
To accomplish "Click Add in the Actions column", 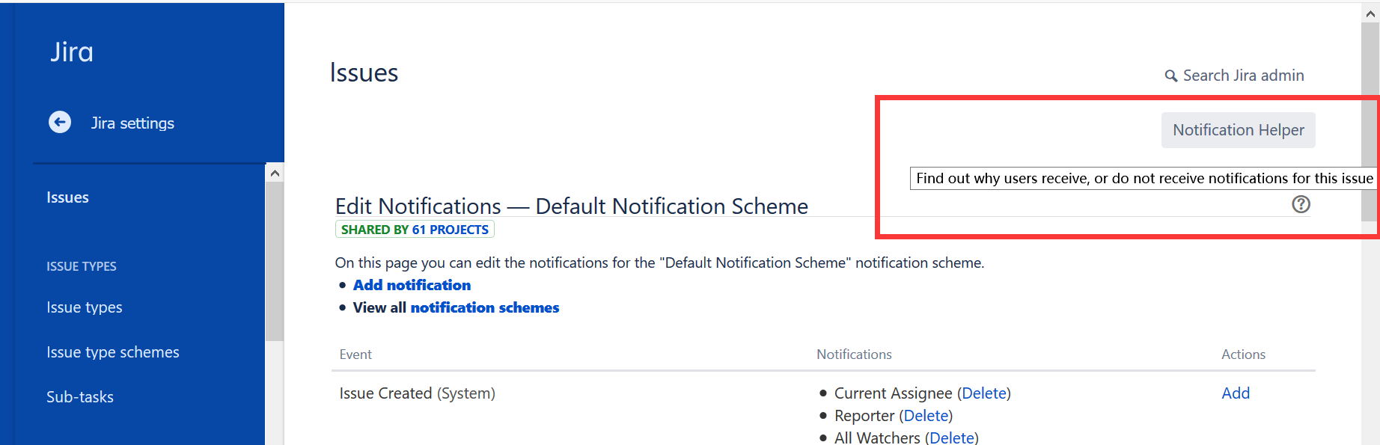I will pyautogui.click(x=1235, y=393).
